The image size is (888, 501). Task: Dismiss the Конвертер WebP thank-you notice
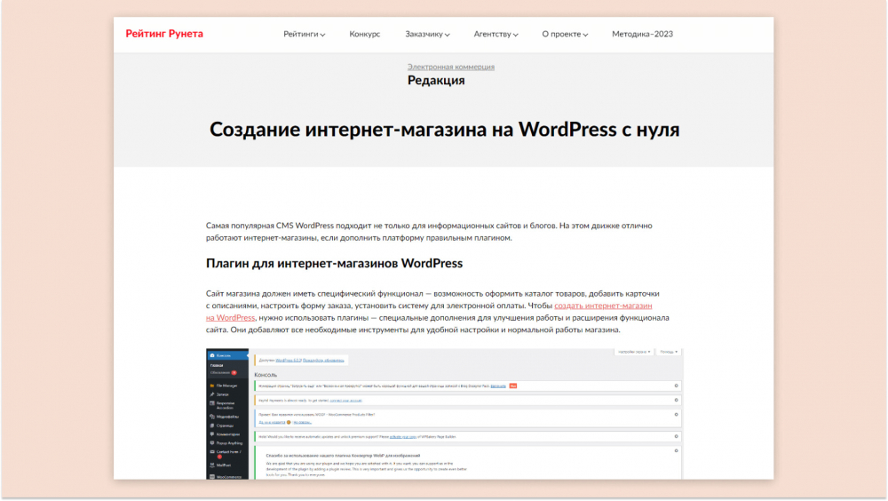coord(676,451)
